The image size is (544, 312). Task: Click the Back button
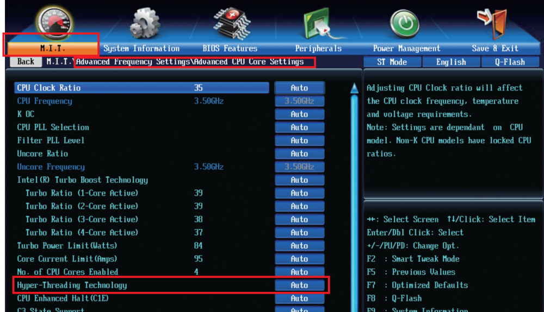(26, 61)
